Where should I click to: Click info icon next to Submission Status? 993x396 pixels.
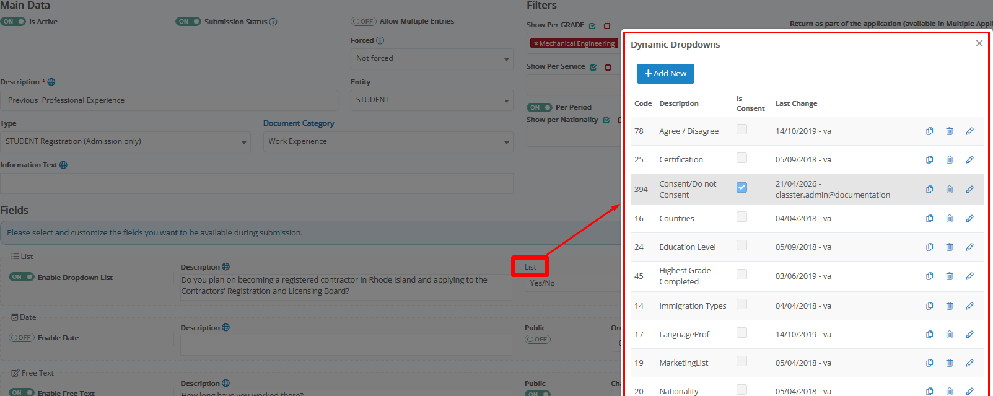pos(273,22)
